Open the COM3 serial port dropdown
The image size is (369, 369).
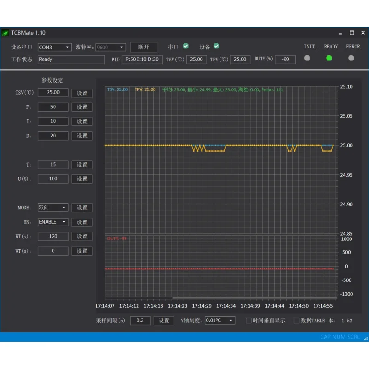54,47
